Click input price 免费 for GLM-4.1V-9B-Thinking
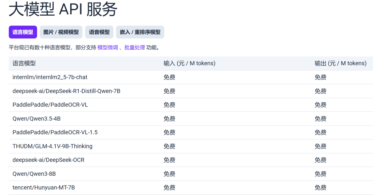 (169, 146)
